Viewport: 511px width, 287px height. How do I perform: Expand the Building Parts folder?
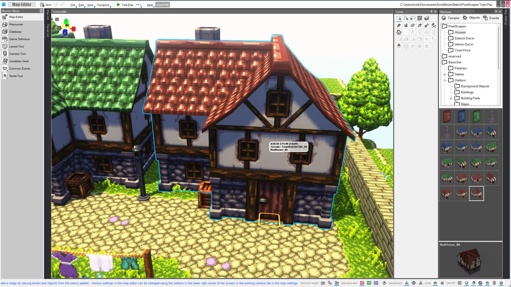451,98
